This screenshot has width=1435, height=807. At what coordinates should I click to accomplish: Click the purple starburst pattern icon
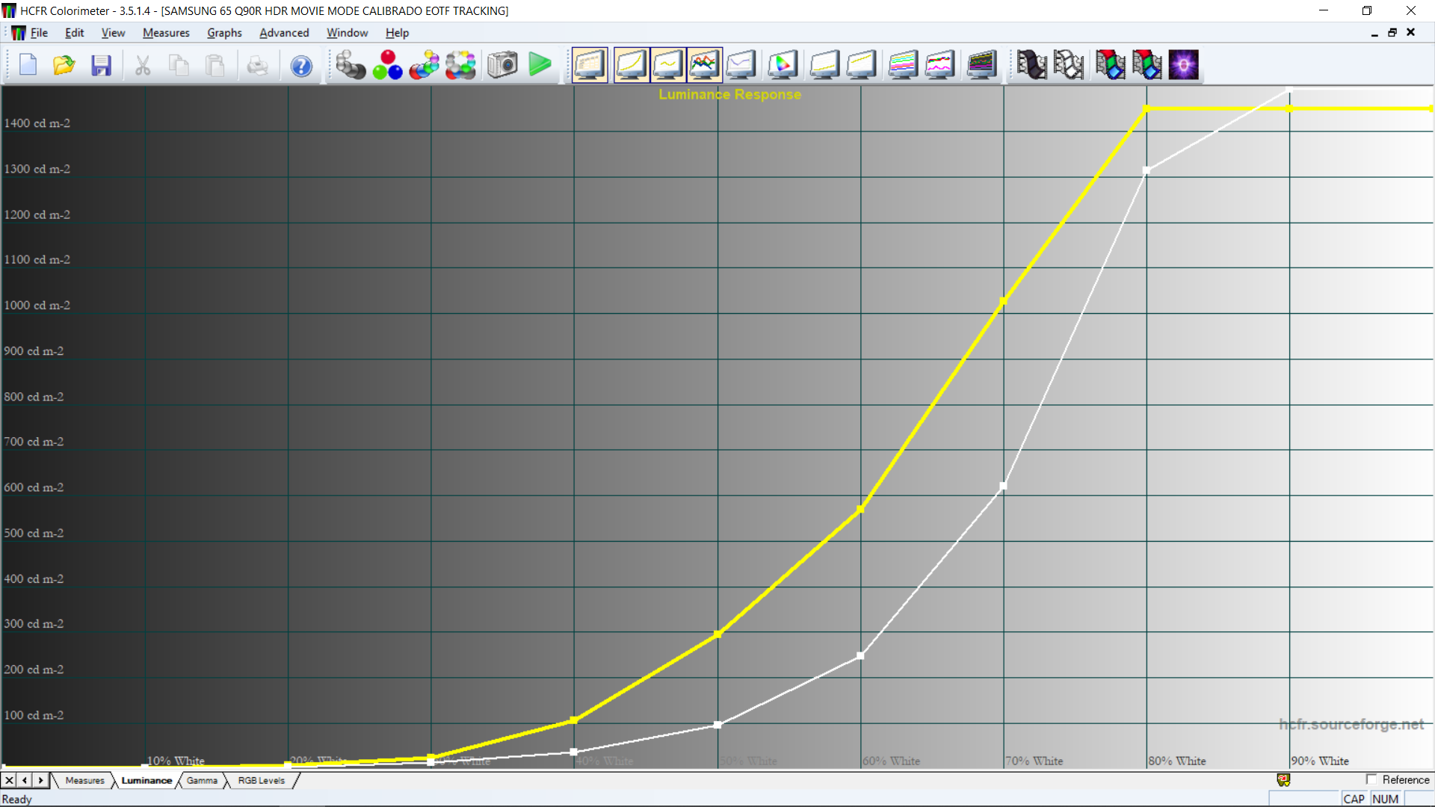pyautogui.click(x=1183, y=65)
